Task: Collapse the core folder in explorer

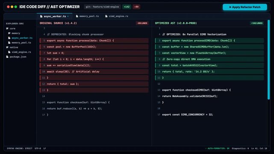Action: (x=11, y=29)
